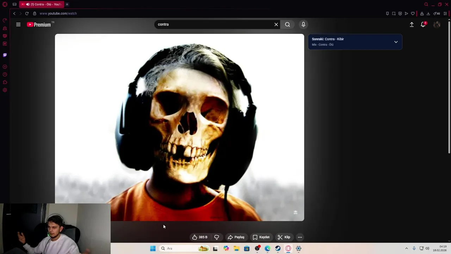
Task: Open GX Control in Opera sidebar
Action: [5, 20]
